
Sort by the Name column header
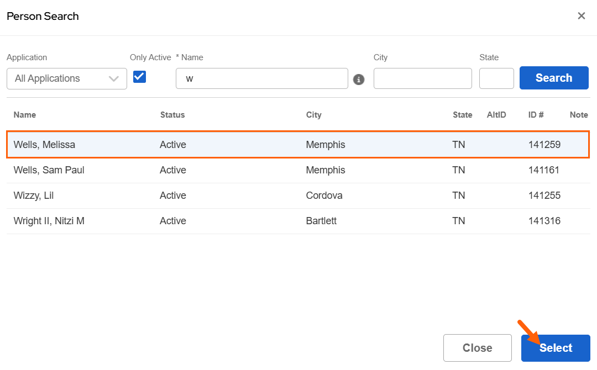(25, 115)
